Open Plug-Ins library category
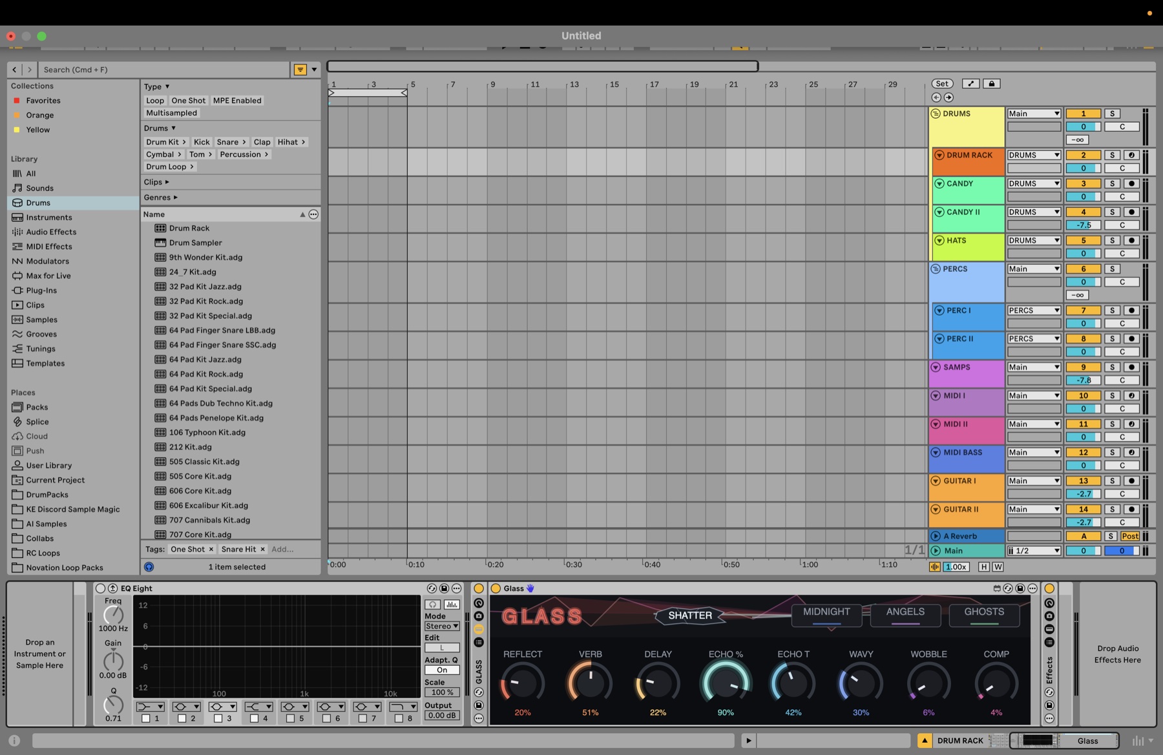1163x755 pixels. pyautogui.click(x=41, y=291)
